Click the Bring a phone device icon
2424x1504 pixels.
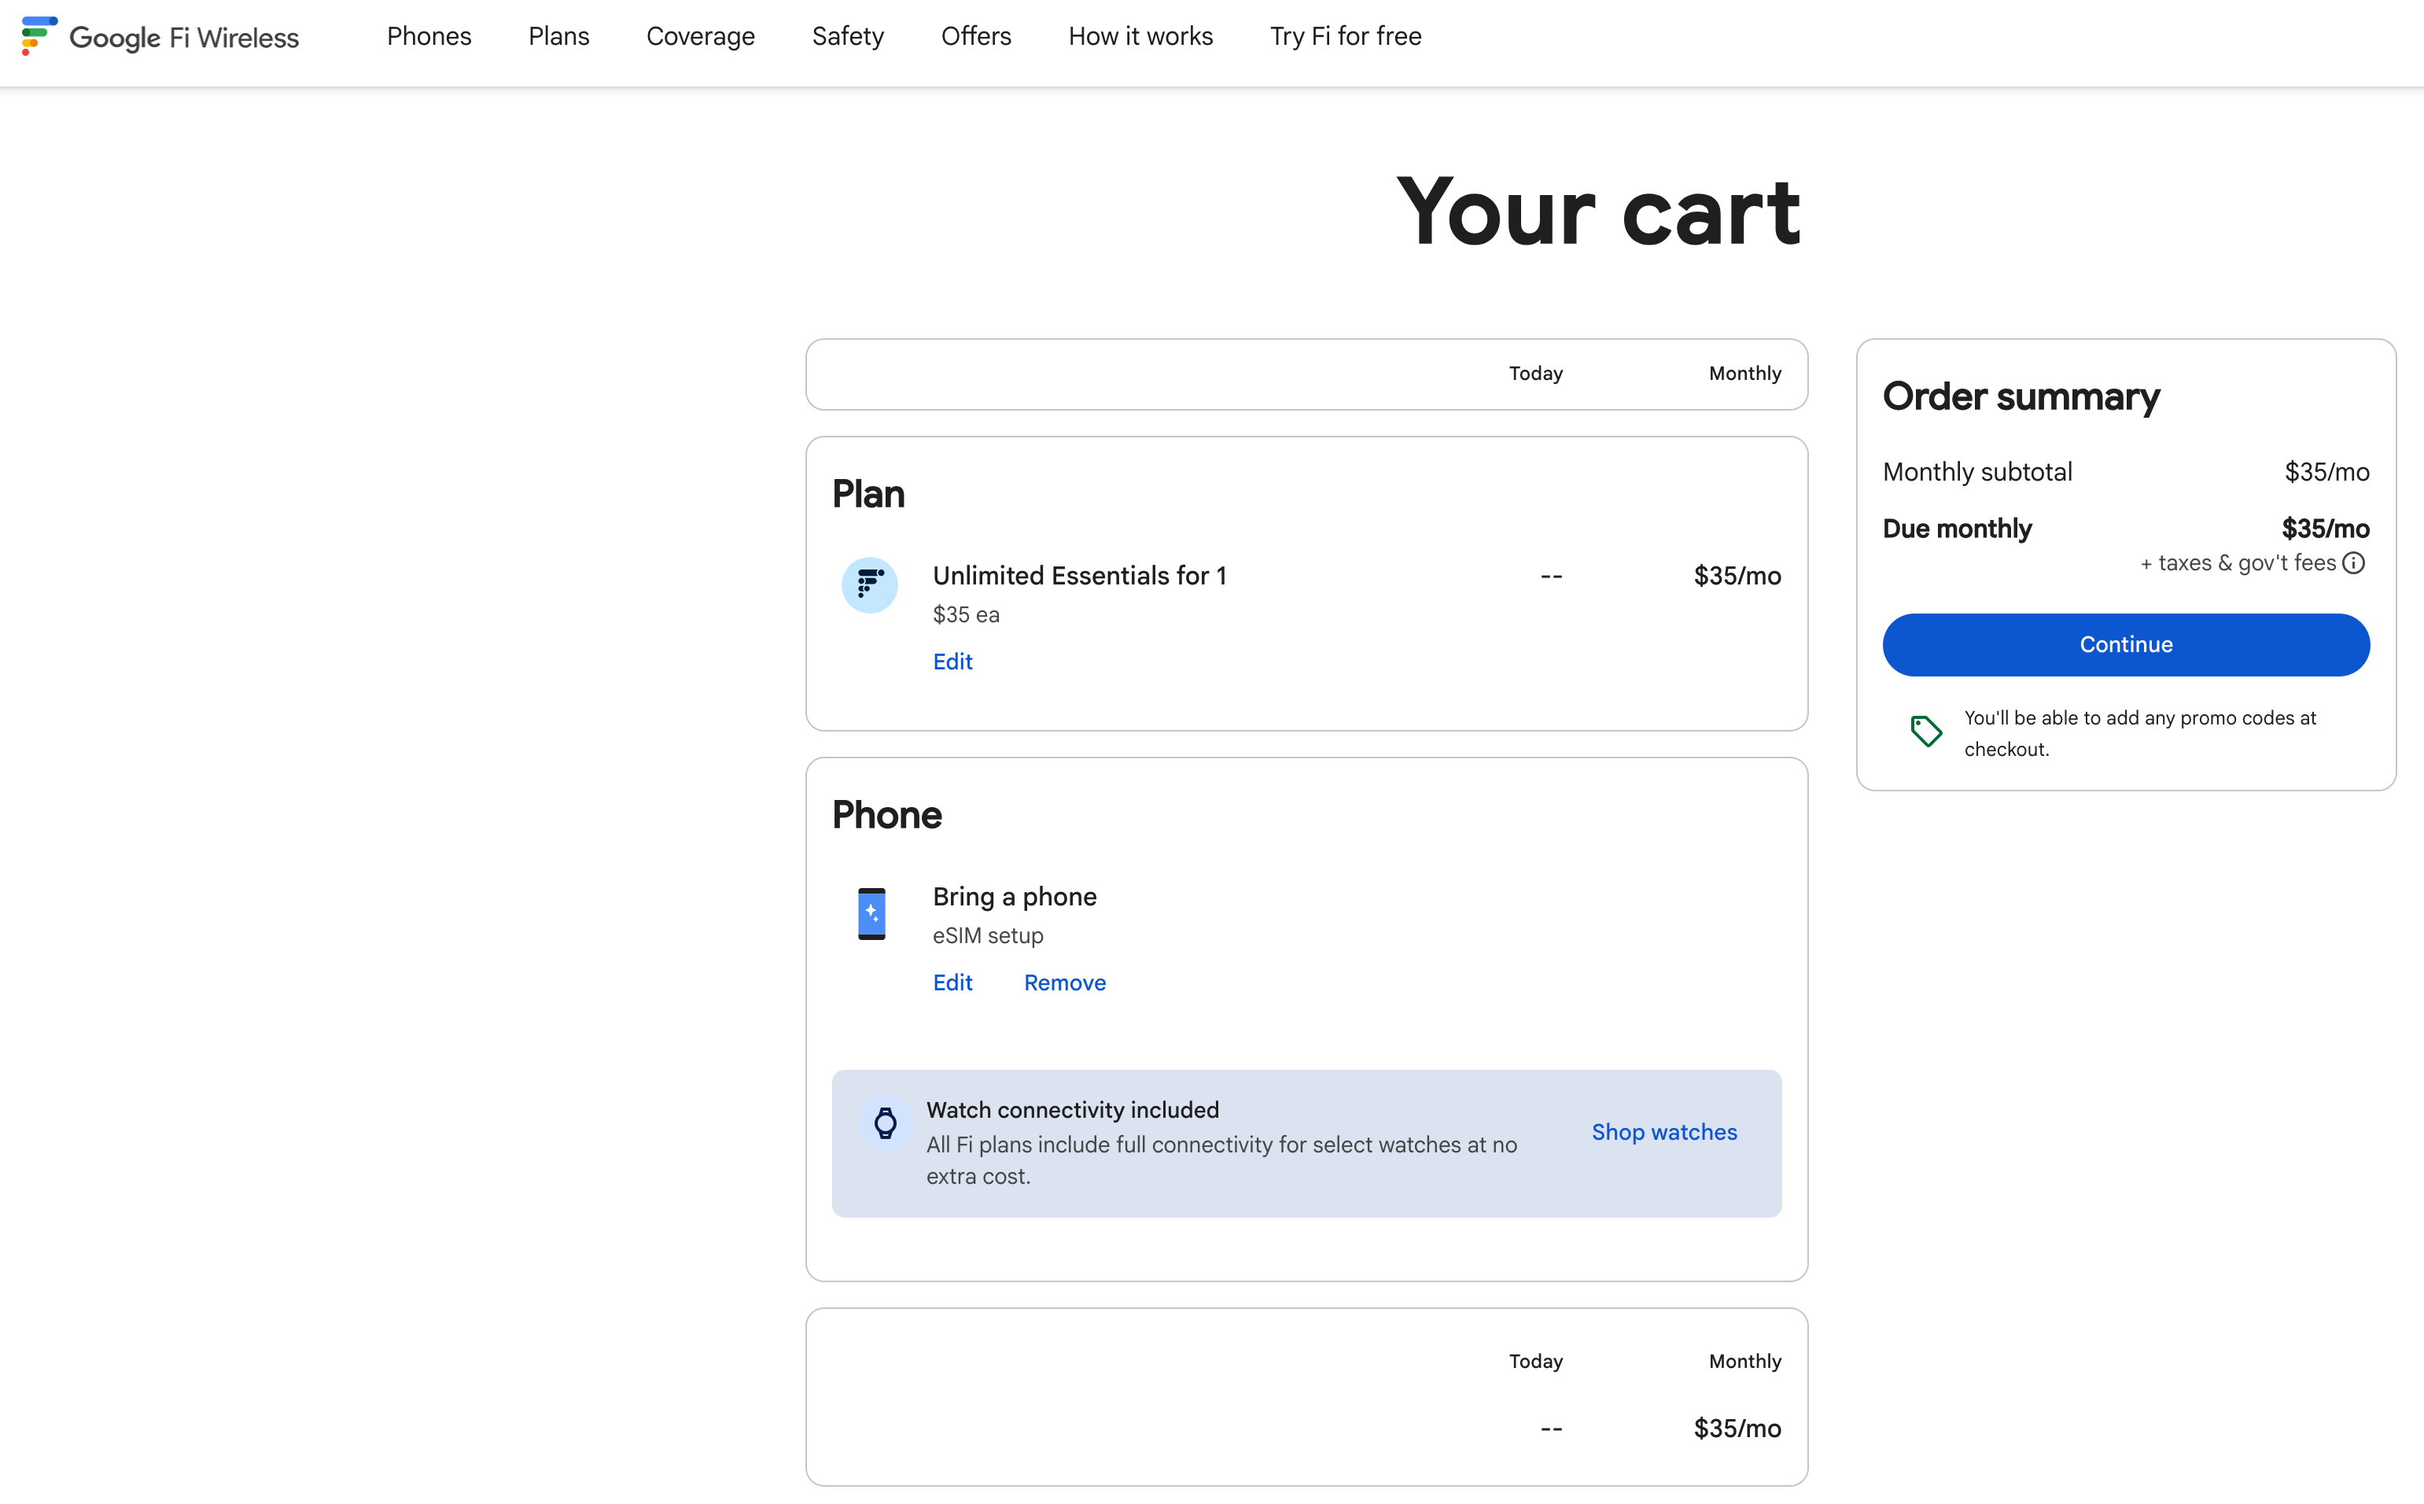tap(871, 913)
